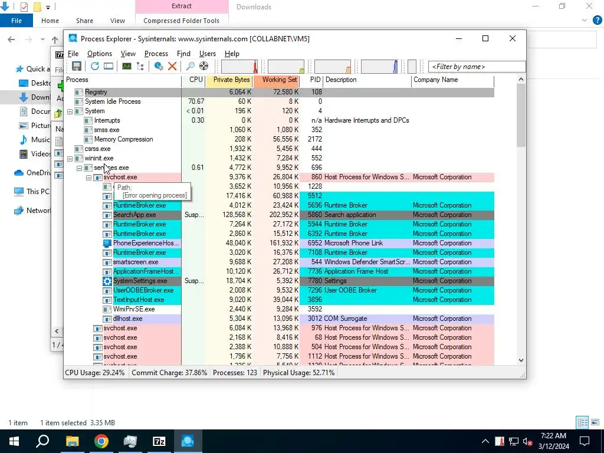Viewport: 604px width, 453px height.
Task: Collapse the System process tree node
Action: (x=70, y=111)
